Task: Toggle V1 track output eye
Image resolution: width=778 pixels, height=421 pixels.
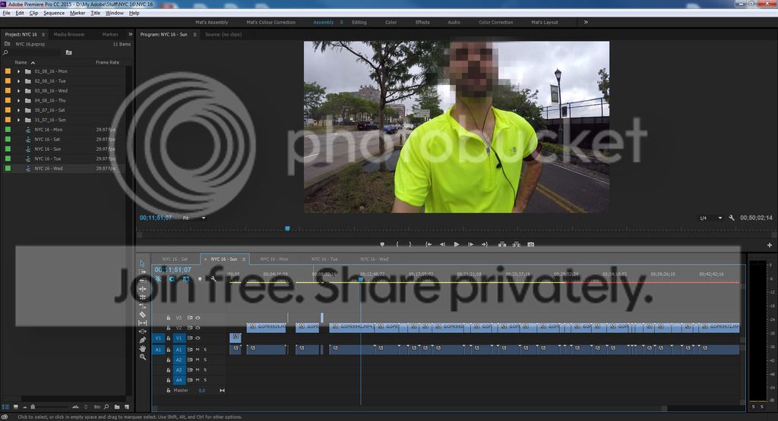Action: (198, 338)
